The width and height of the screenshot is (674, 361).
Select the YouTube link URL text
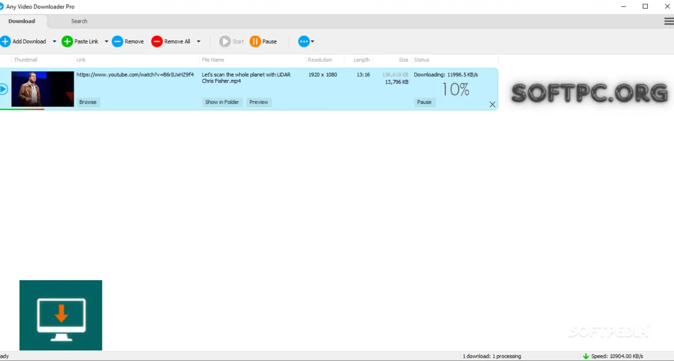pyautogui.click(x=135, y=74)
